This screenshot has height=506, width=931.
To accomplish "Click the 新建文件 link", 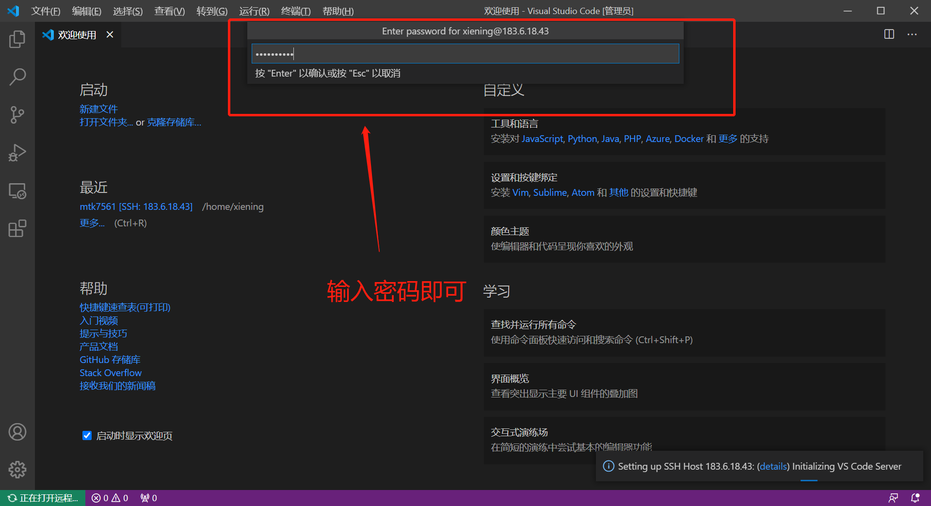I will (99, 109).
